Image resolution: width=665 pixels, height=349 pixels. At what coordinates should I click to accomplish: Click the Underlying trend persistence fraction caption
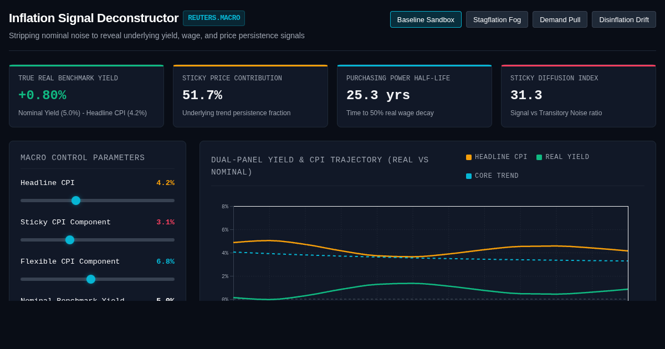point(237,113)
